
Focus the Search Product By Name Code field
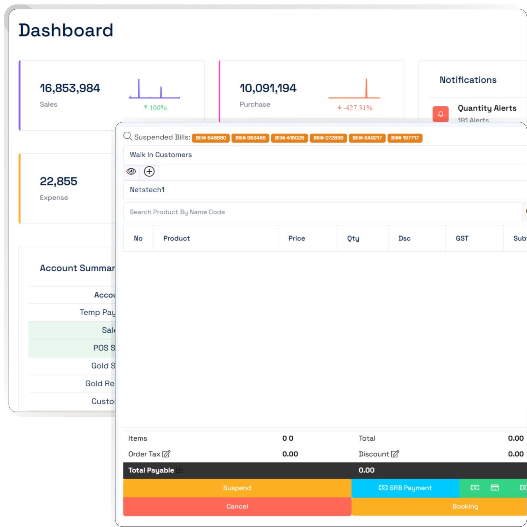pos(322,212)
